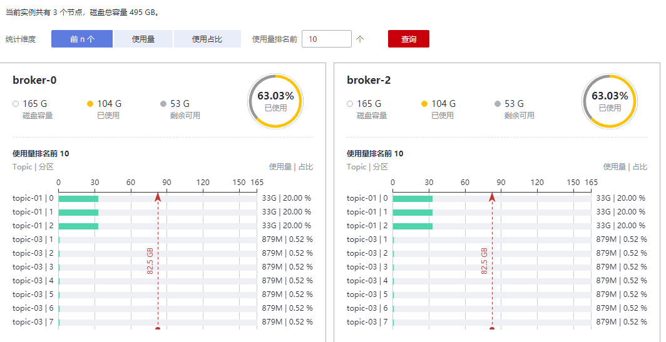666x342 pixels.
Task: Click broker-0 165 G disk capacity value
Action: 35,104
